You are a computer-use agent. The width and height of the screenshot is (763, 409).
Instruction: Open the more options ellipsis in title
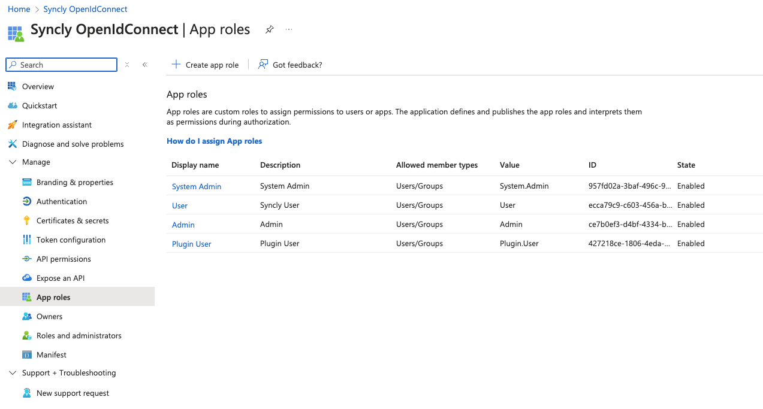(289, 29)
